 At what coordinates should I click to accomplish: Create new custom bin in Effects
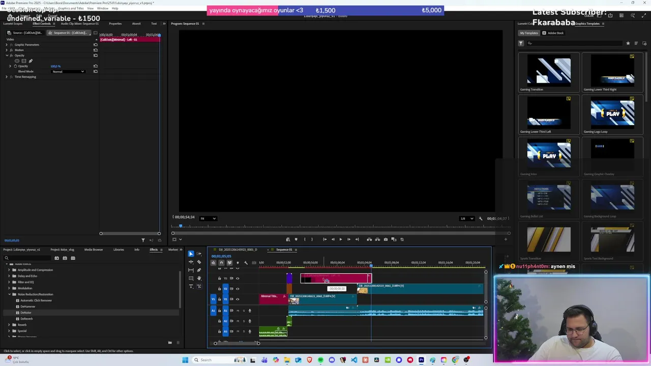(170, 342)
